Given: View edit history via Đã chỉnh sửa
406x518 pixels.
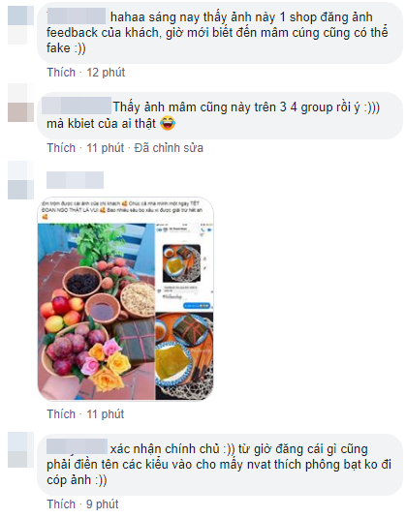Looking at the screenshot, I should click(169, 148).
